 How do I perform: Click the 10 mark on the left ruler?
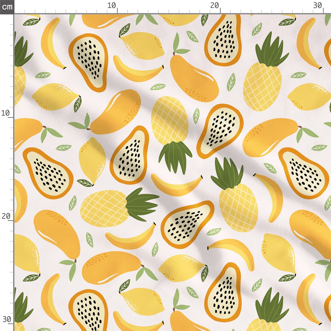(6, 113)
